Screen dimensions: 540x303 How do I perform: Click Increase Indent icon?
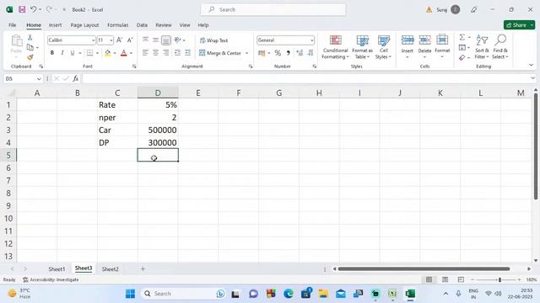pyautogui.click(x=187, y=53)
